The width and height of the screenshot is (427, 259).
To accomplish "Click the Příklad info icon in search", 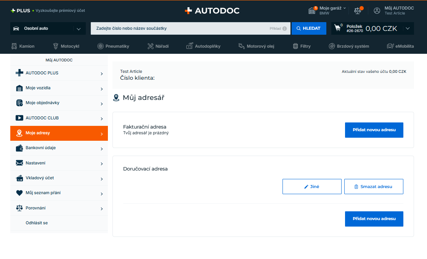I will click(285, 29).
